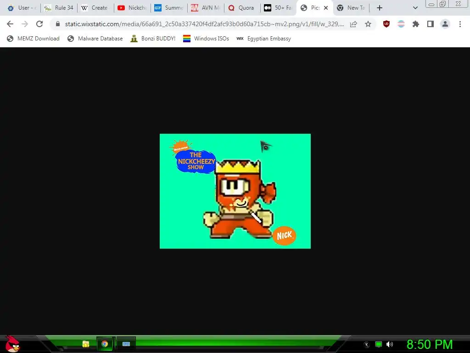This screenshot has width=470, height=353.
Task: Switch to the AVN tab
Action: [x=206, y=8]
